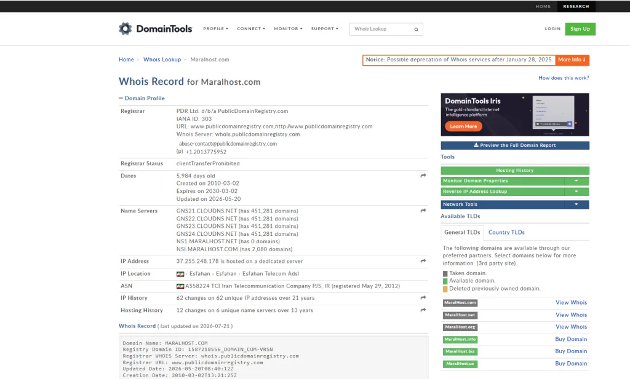Image resolution: width=630 pixels, height=379 pixels.
Task: Click Name Servers row share arrow
Action: [x=423, y=211]
